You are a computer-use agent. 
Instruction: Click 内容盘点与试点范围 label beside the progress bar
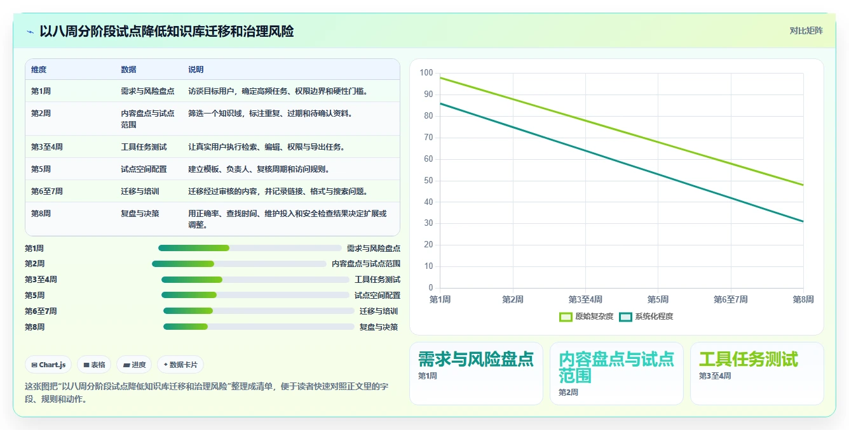pos(366,264)
